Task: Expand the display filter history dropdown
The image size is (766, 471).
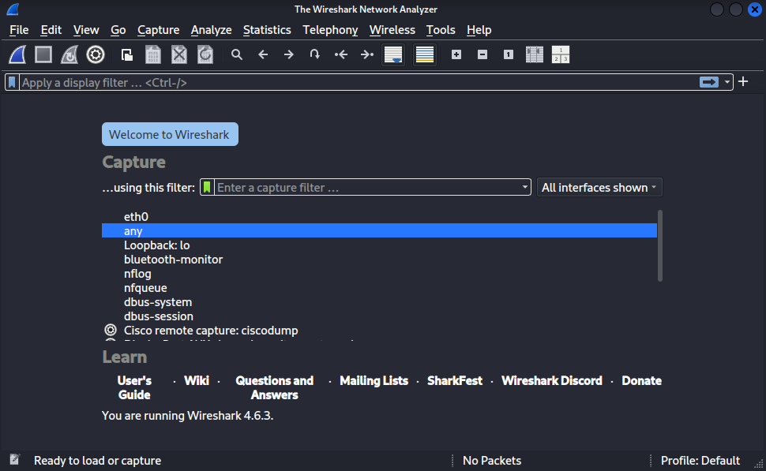Action: [727, 82]
